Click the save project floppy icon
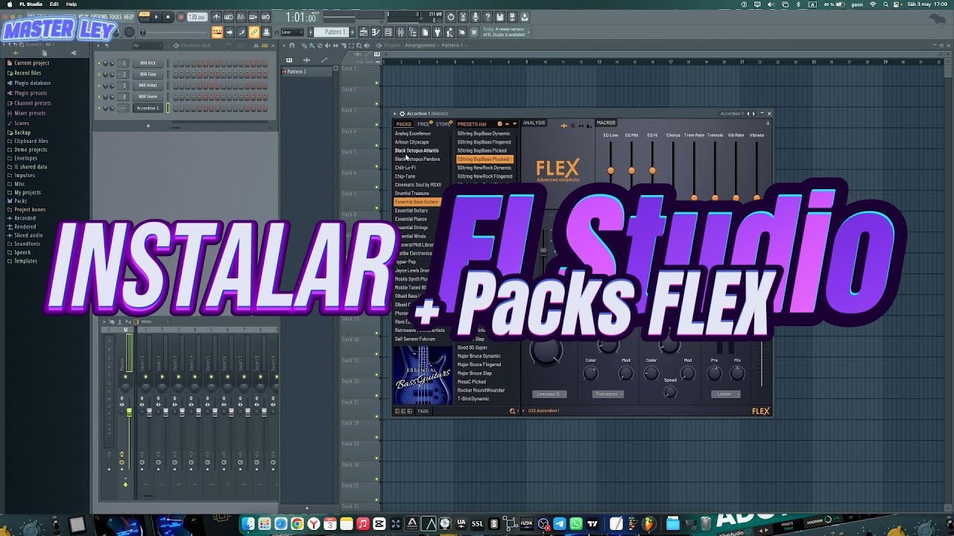Image resolution: width=954 pixels, height=536 pixels. (x=500, y=17)
